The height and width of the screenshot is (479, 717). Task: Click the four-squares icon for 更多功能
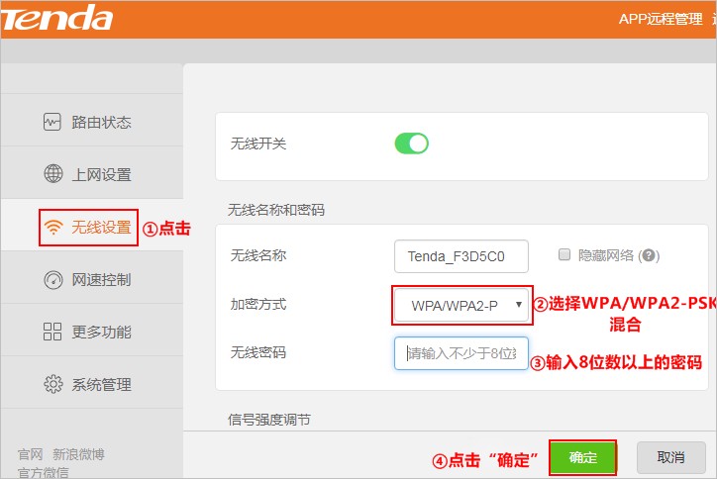tap(52, 332)
